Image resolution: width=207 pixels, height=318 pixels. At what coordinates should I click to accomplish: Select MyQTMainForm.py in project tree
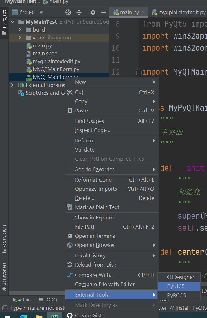(56, 69)
